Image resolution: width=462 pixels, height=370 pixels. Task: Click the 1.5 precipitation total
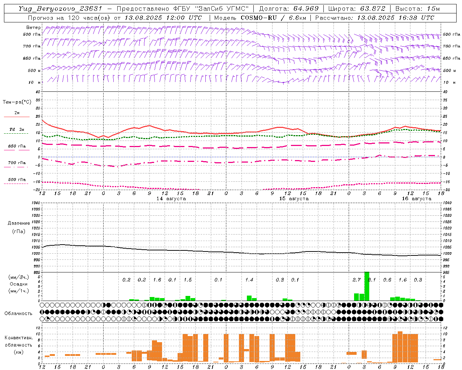tap(188, 280)
